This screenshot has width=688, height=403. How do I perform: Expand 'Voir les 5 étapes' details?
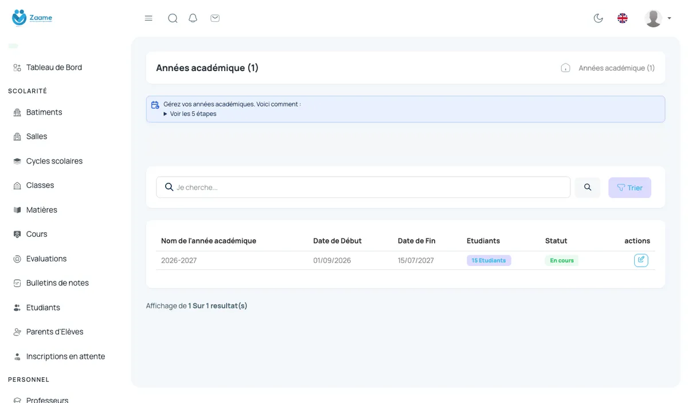190,114
